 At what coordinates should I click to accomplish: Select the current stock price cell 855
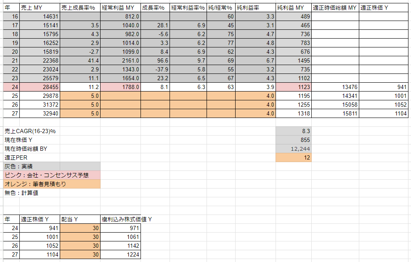[294, 140]
